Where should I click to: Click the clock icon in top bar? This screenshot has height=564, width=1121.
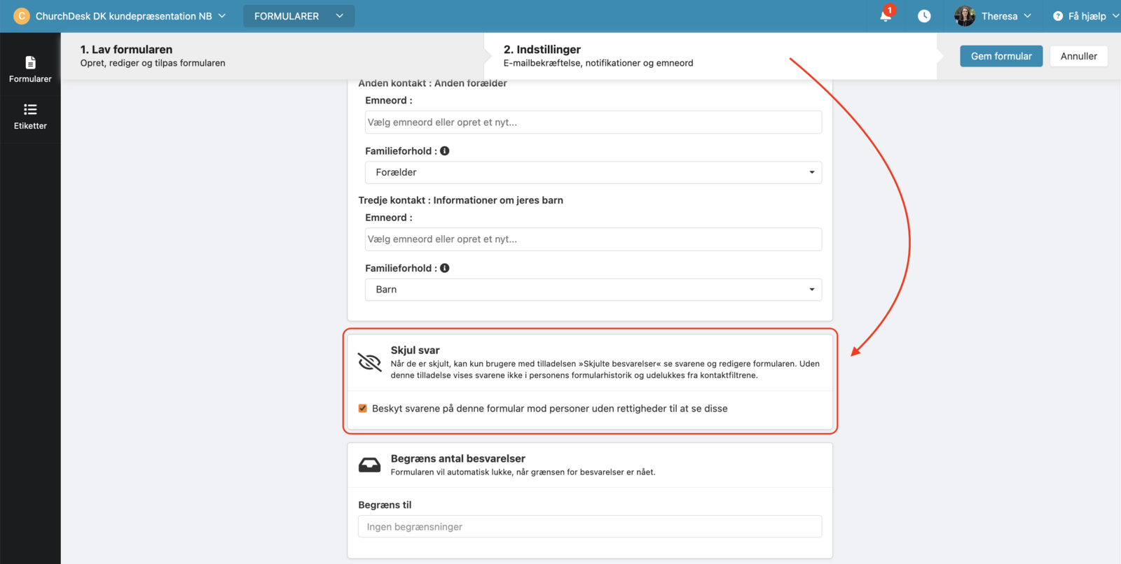point(924,15)
